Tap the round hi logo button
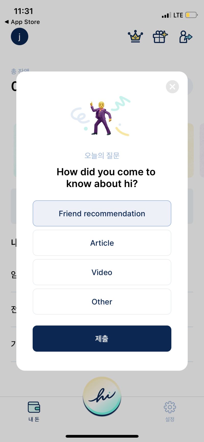204x442 pixels. tap(102, 396)
